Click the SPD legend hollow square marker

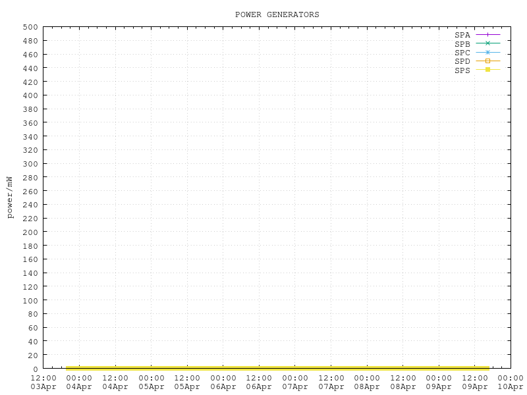(488, 61)
